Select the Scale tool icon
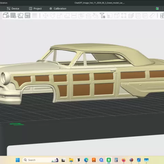Image resolution: width=164 pixels, height=164 pixels. click(x=59, y=16)
